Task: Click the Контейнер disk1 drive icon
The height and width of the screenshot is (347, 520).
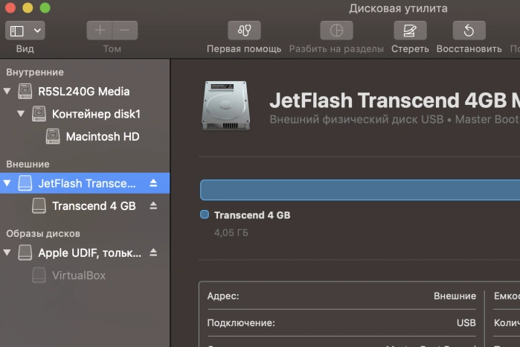Action: [x=39, y=114]
